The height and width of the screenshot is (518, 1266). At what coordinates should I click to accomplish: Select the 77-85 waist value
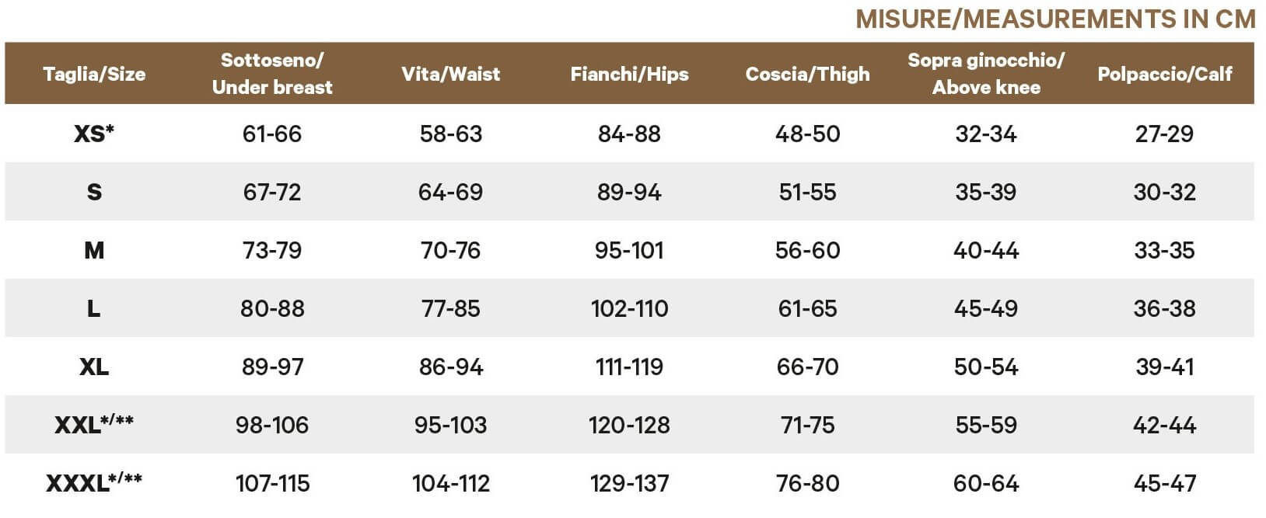tap(451, 308)
